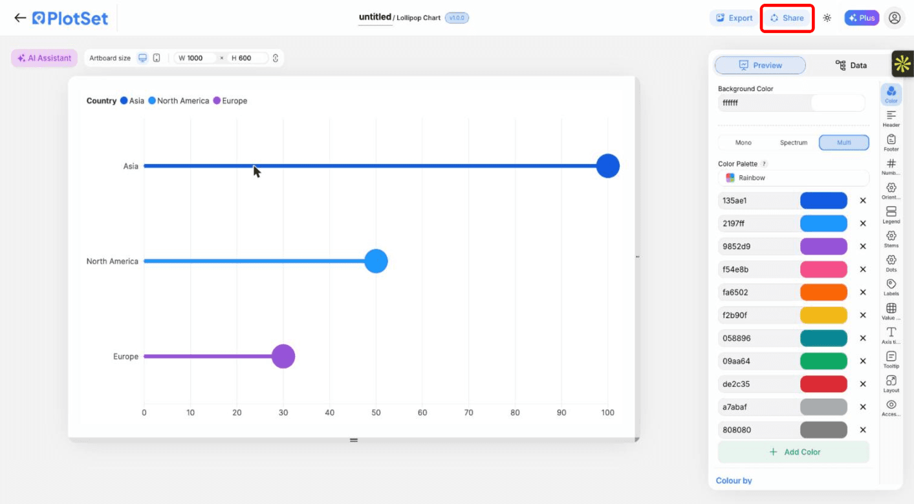
Task: Toggle the light/dark theme sun icon
Action: (827, 18)
